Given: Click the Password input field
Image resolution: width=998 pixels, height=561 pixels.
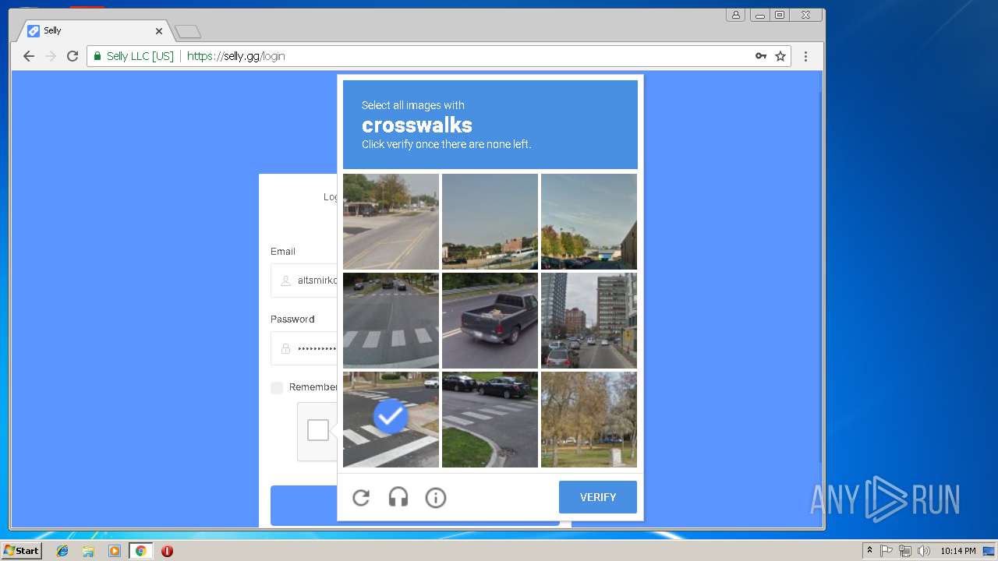Looking at the screenshot, I should 304,348.
